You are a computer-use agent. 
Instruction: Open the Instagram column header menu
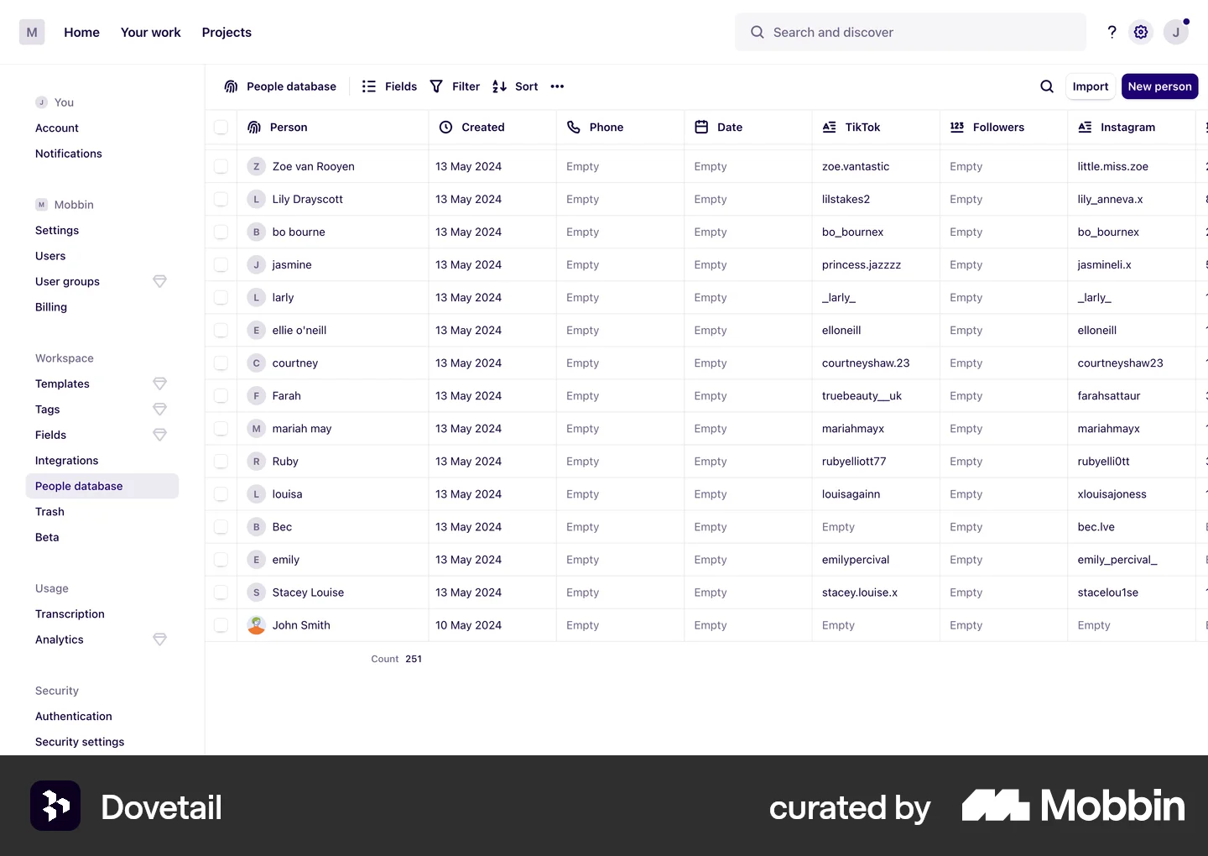coord(1131,128)
